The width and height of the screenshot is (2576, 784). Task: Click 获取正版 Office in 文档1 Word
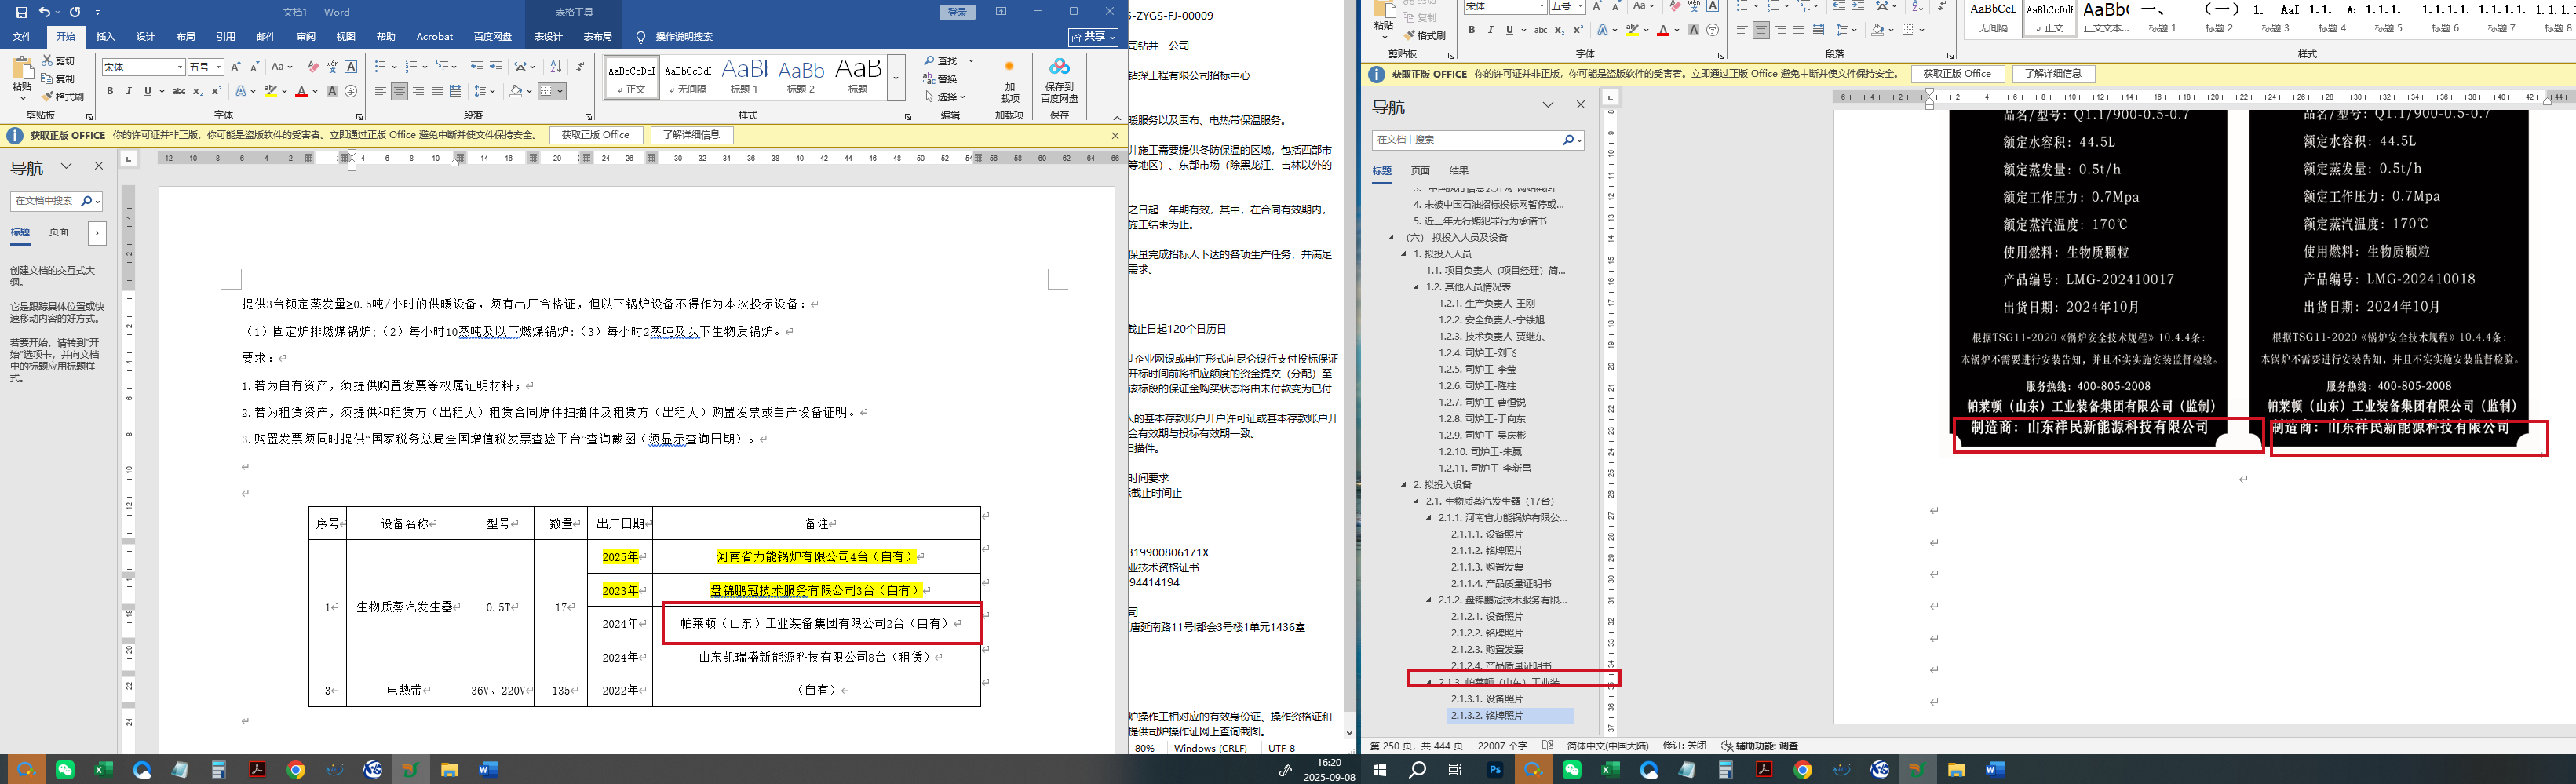click(595, 135)
